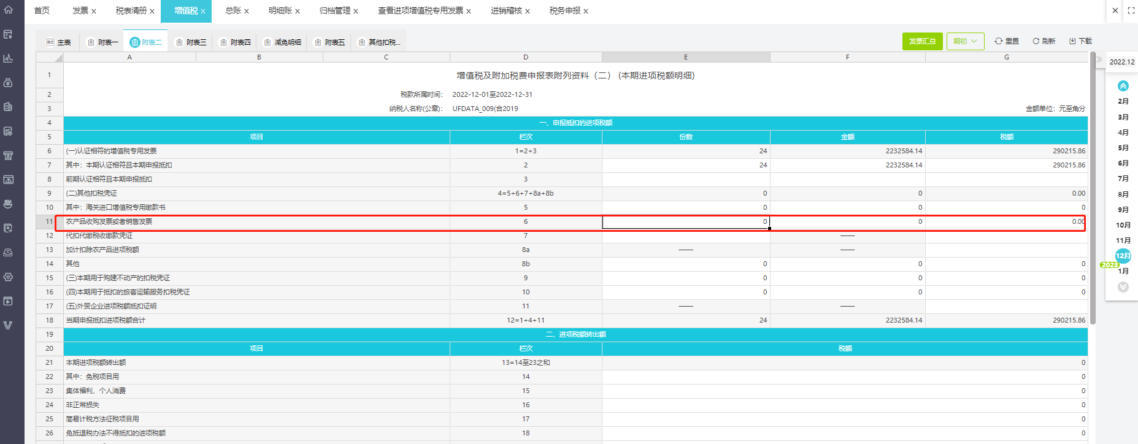
Task: Click the chart icon in the left sidebar
Action: [x=9, y=58]
